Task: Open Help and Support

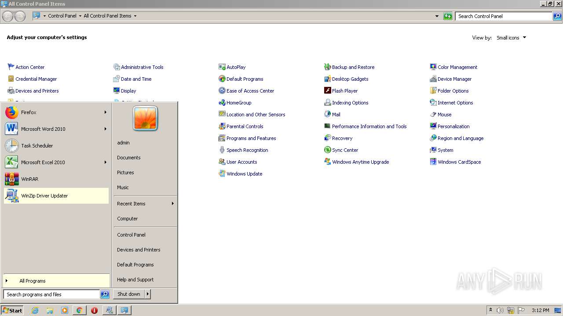Action: pos(135,280)
